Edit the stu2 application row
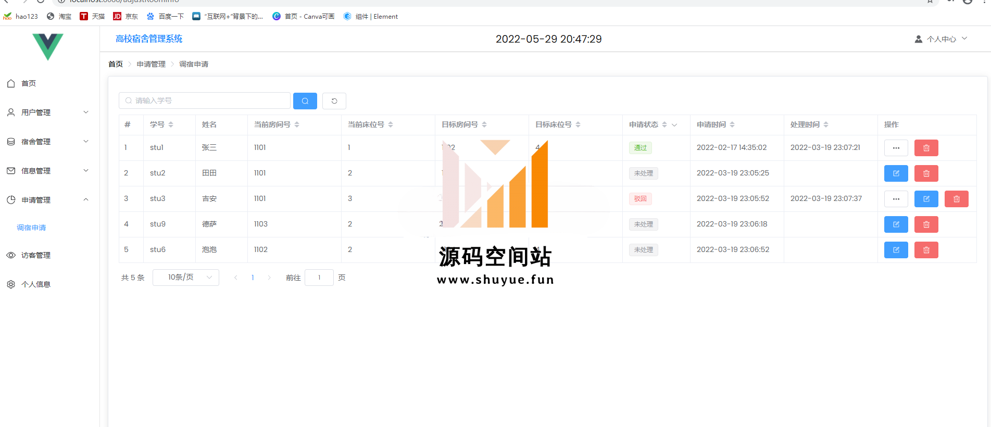Viewport: 991px width, 427px height. click(x=896, y=173)
